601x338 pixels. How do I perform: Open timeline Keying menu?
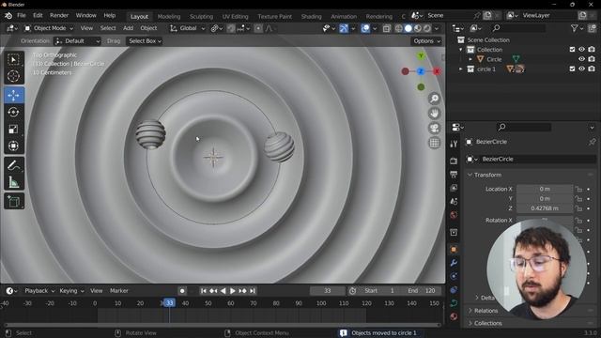(x=71, y=291)
